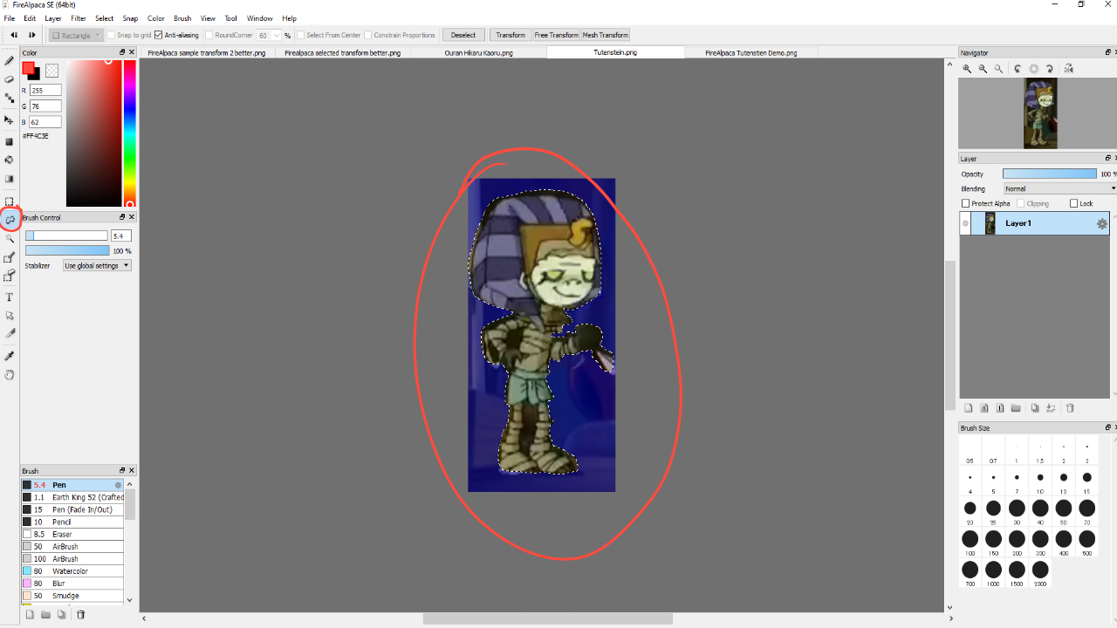Click the Transform button
Viewport: 1117px width, 628px height.
click(511, 36)
